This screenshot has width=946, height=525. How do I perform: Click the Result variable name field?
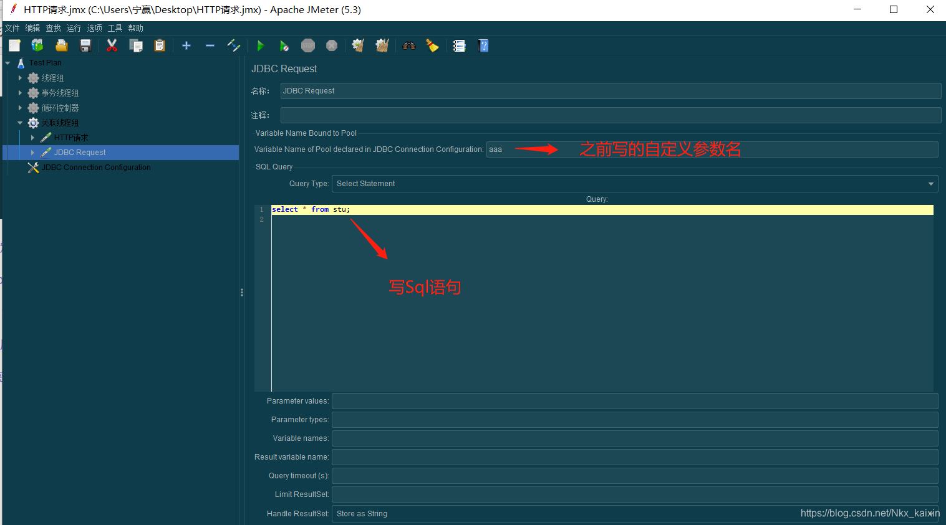click(x=635, y=457)
